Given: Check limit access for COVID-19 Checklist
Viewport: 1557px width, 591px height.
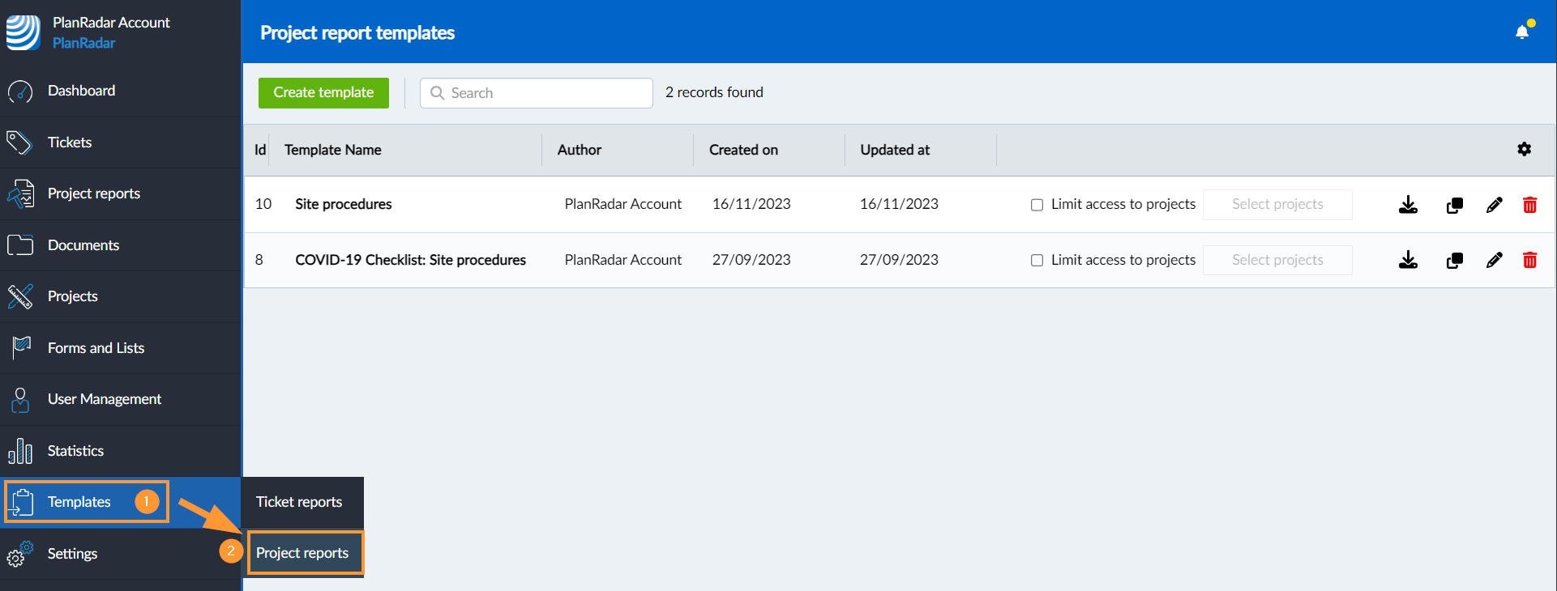Looking at the screenshot, I should 1037,260.
